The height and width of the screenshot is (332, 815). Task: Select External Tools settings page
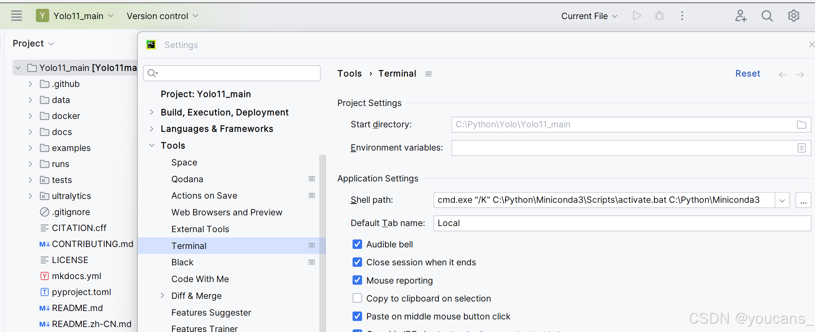coord(200,229)
